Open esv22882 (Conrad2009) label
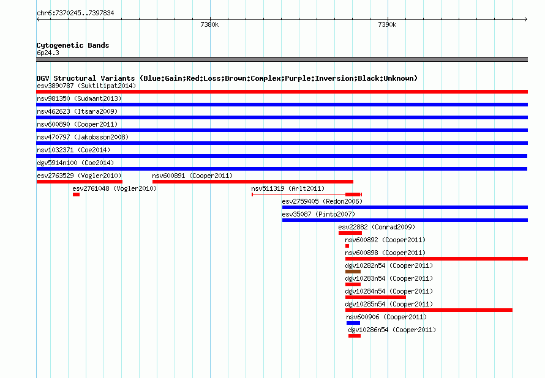 (x=377, y=227)
